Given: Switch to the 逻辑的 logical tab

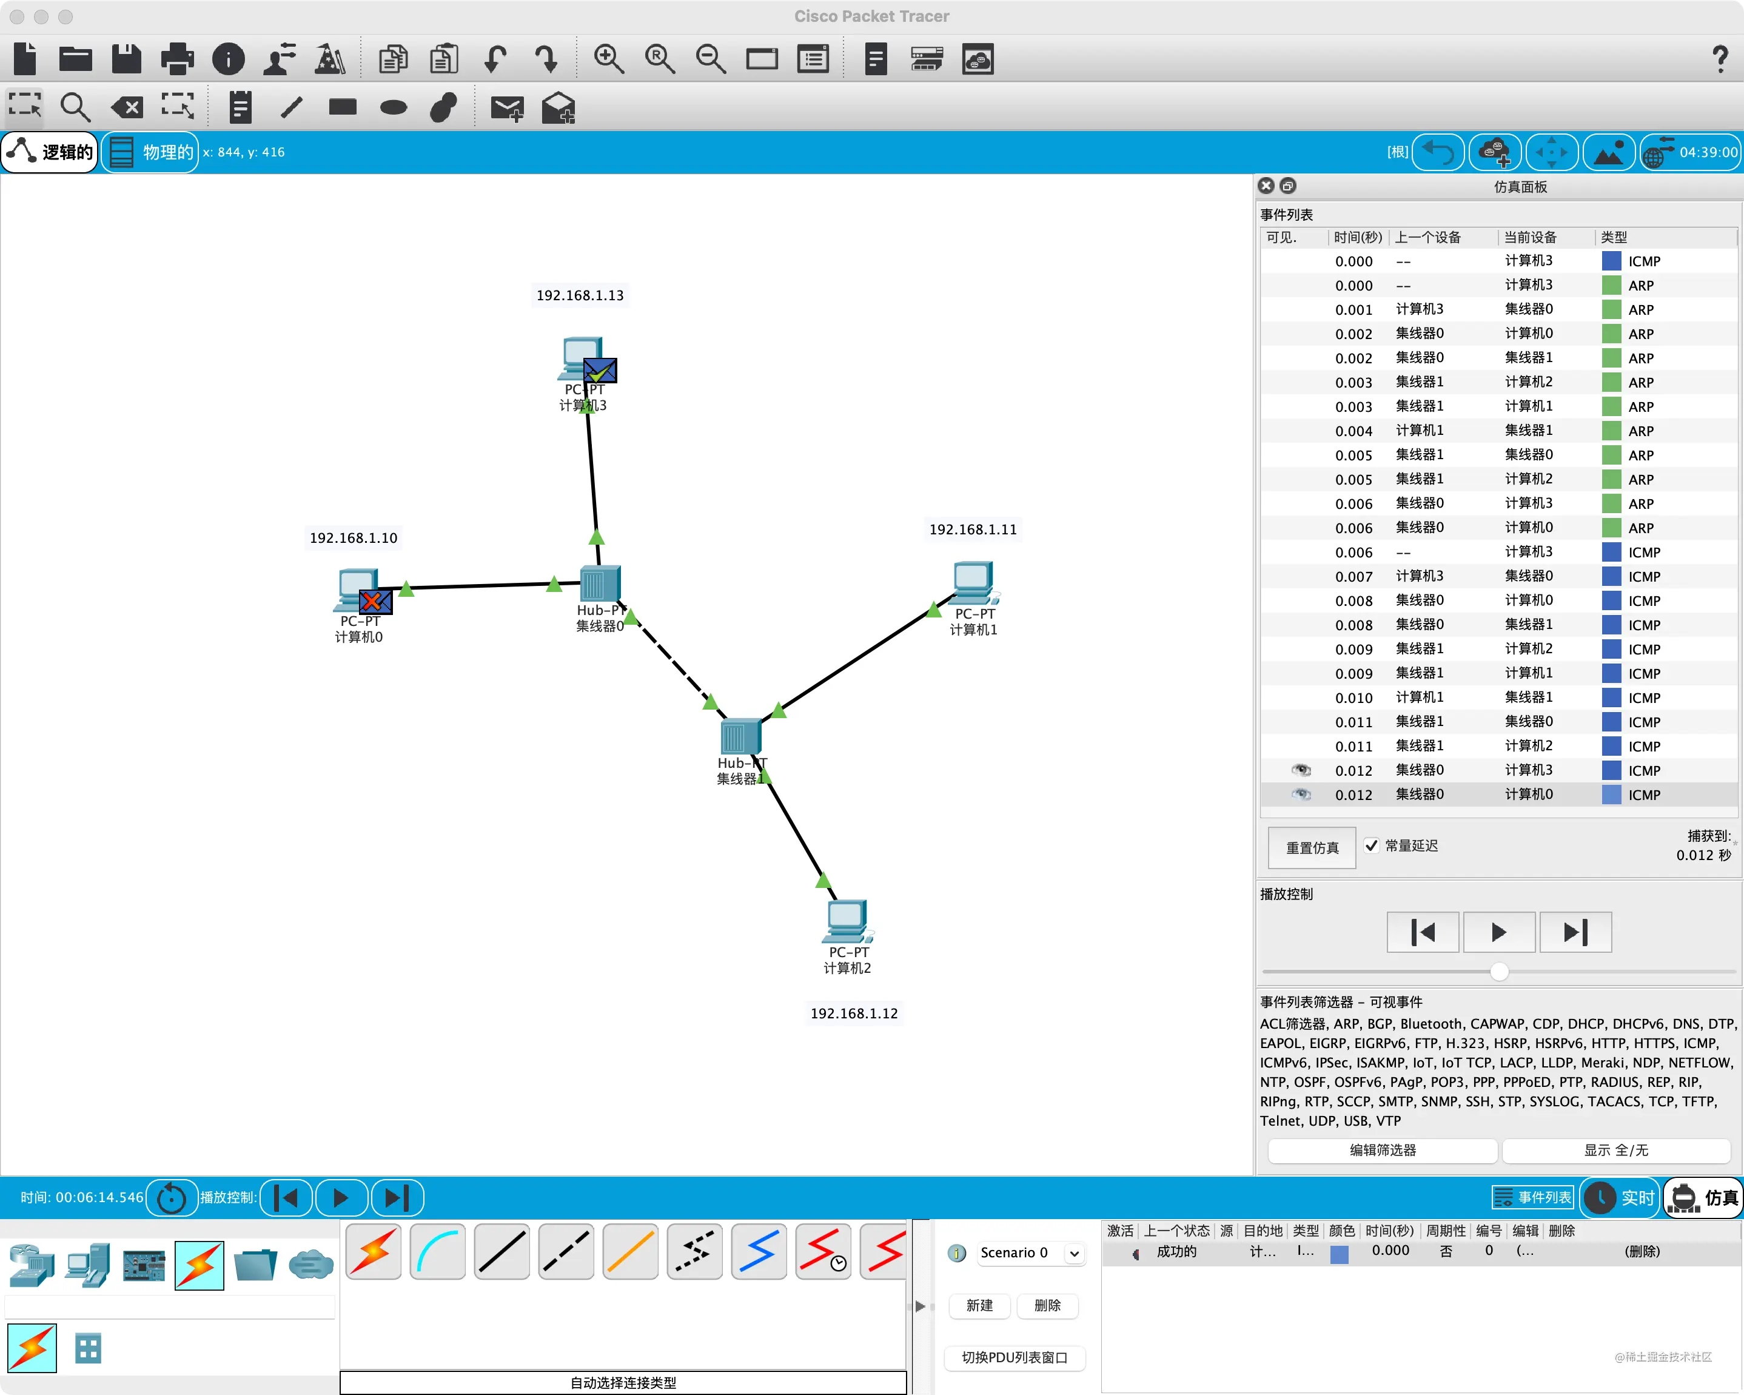Looking at the screenshot, I should pyautogui.click(x=50, y=152).
